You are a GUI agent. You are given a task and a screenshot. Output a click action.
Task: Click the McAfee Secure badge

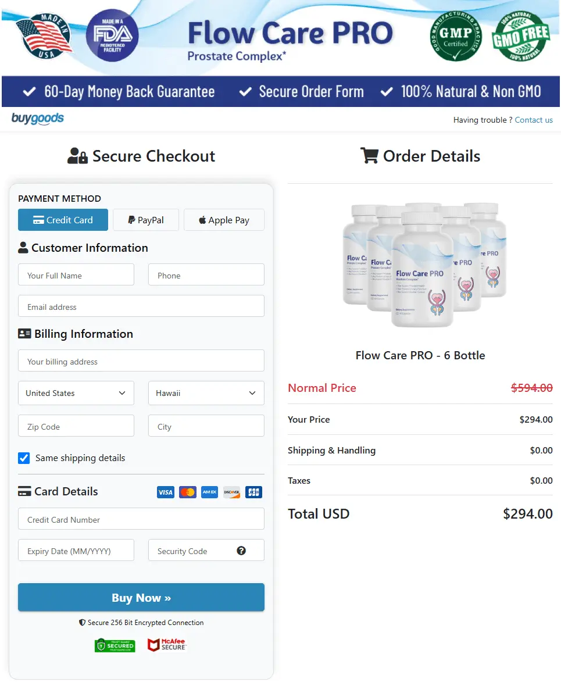coord(167,644)
